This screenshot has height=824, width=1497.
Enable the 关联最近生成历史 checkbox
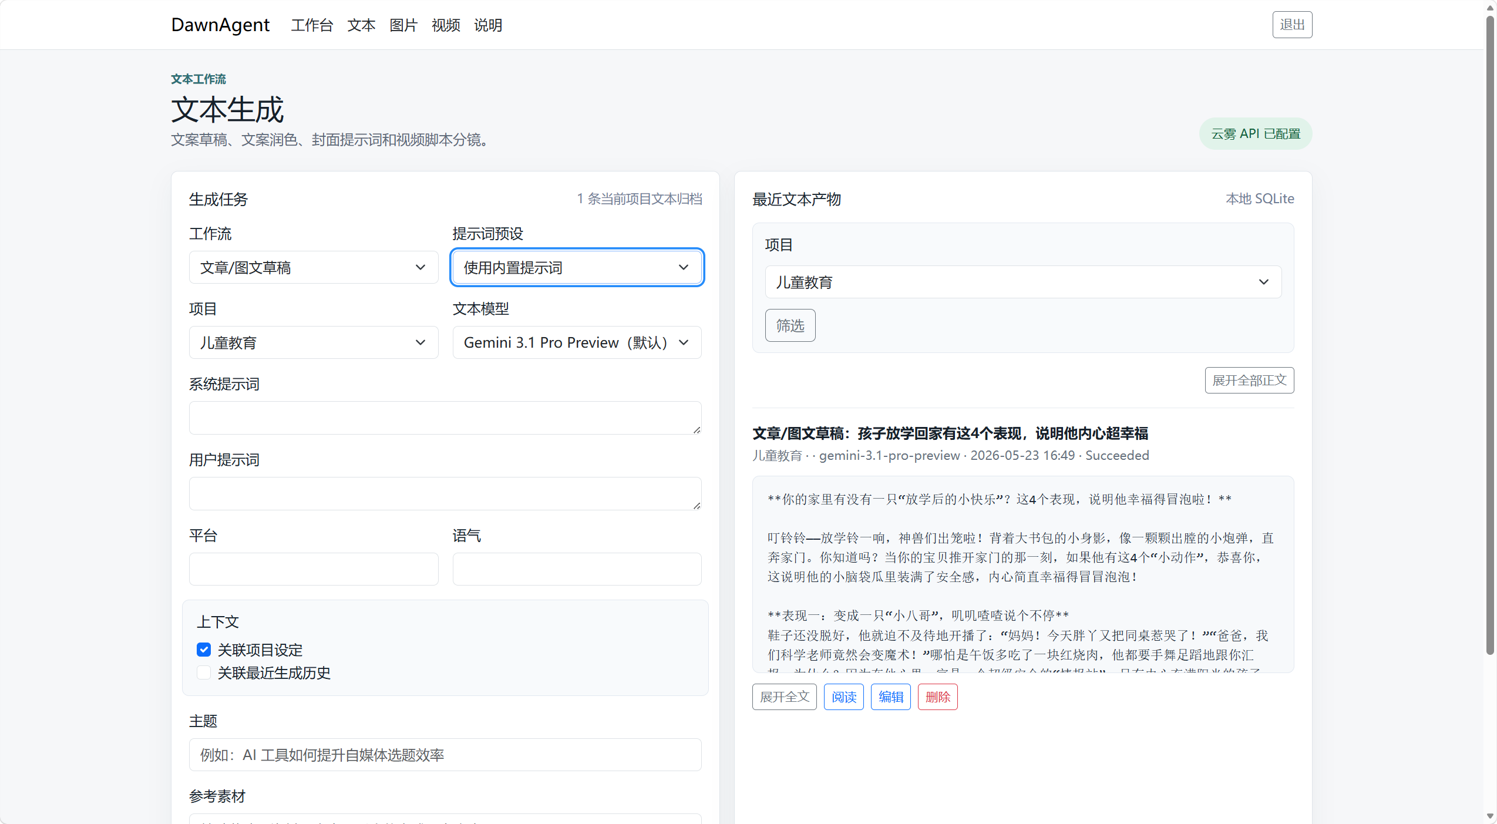click(204, 672)
